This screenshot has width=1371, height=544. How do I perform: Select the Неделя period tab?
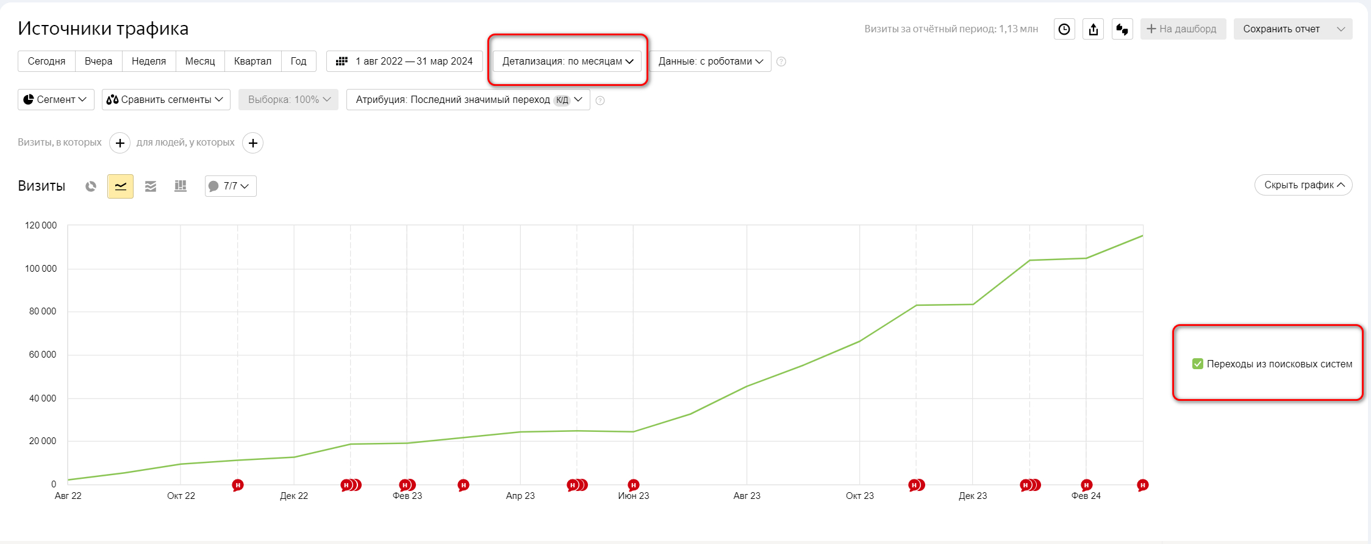149,62
